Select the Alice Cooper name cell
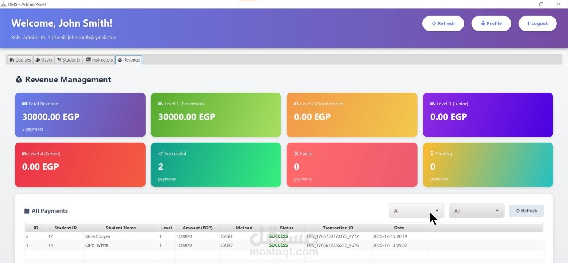 tap(121, 236)
